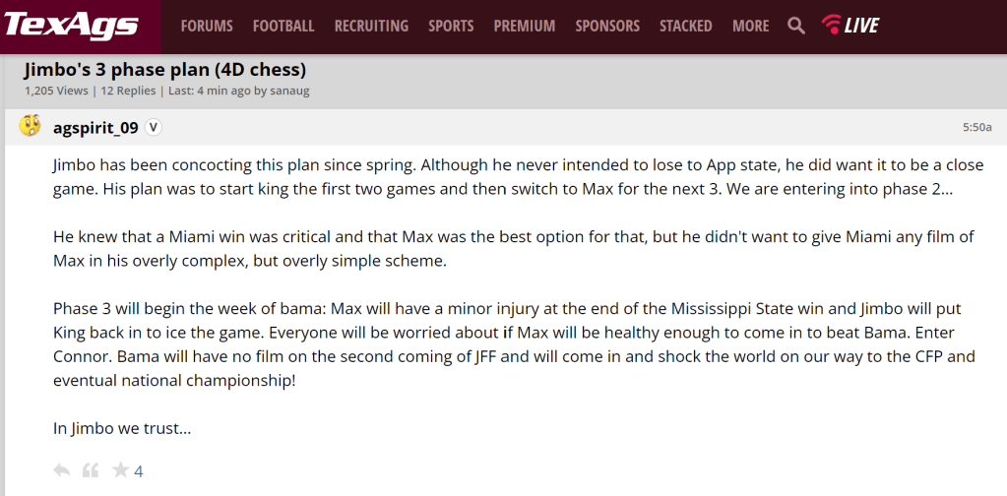Viewport: 1007px width, 496px height.
Task: Star the post by agspirit_09
Action: click(x=120, y=470)
